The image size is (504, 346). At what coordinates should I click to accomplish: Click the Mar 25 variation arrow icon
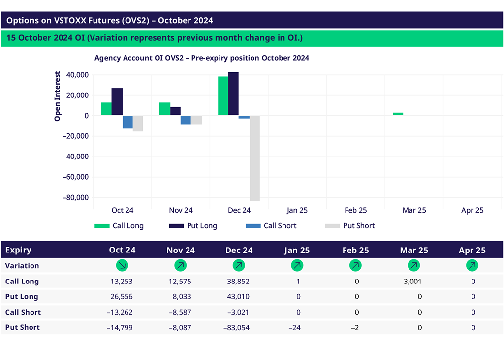414,266
